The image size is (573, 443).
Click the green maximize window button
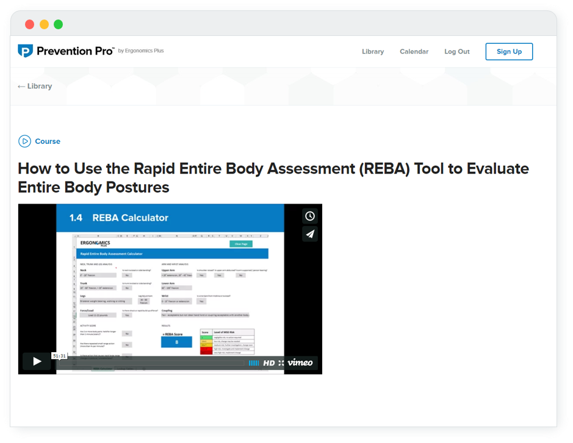58,24
